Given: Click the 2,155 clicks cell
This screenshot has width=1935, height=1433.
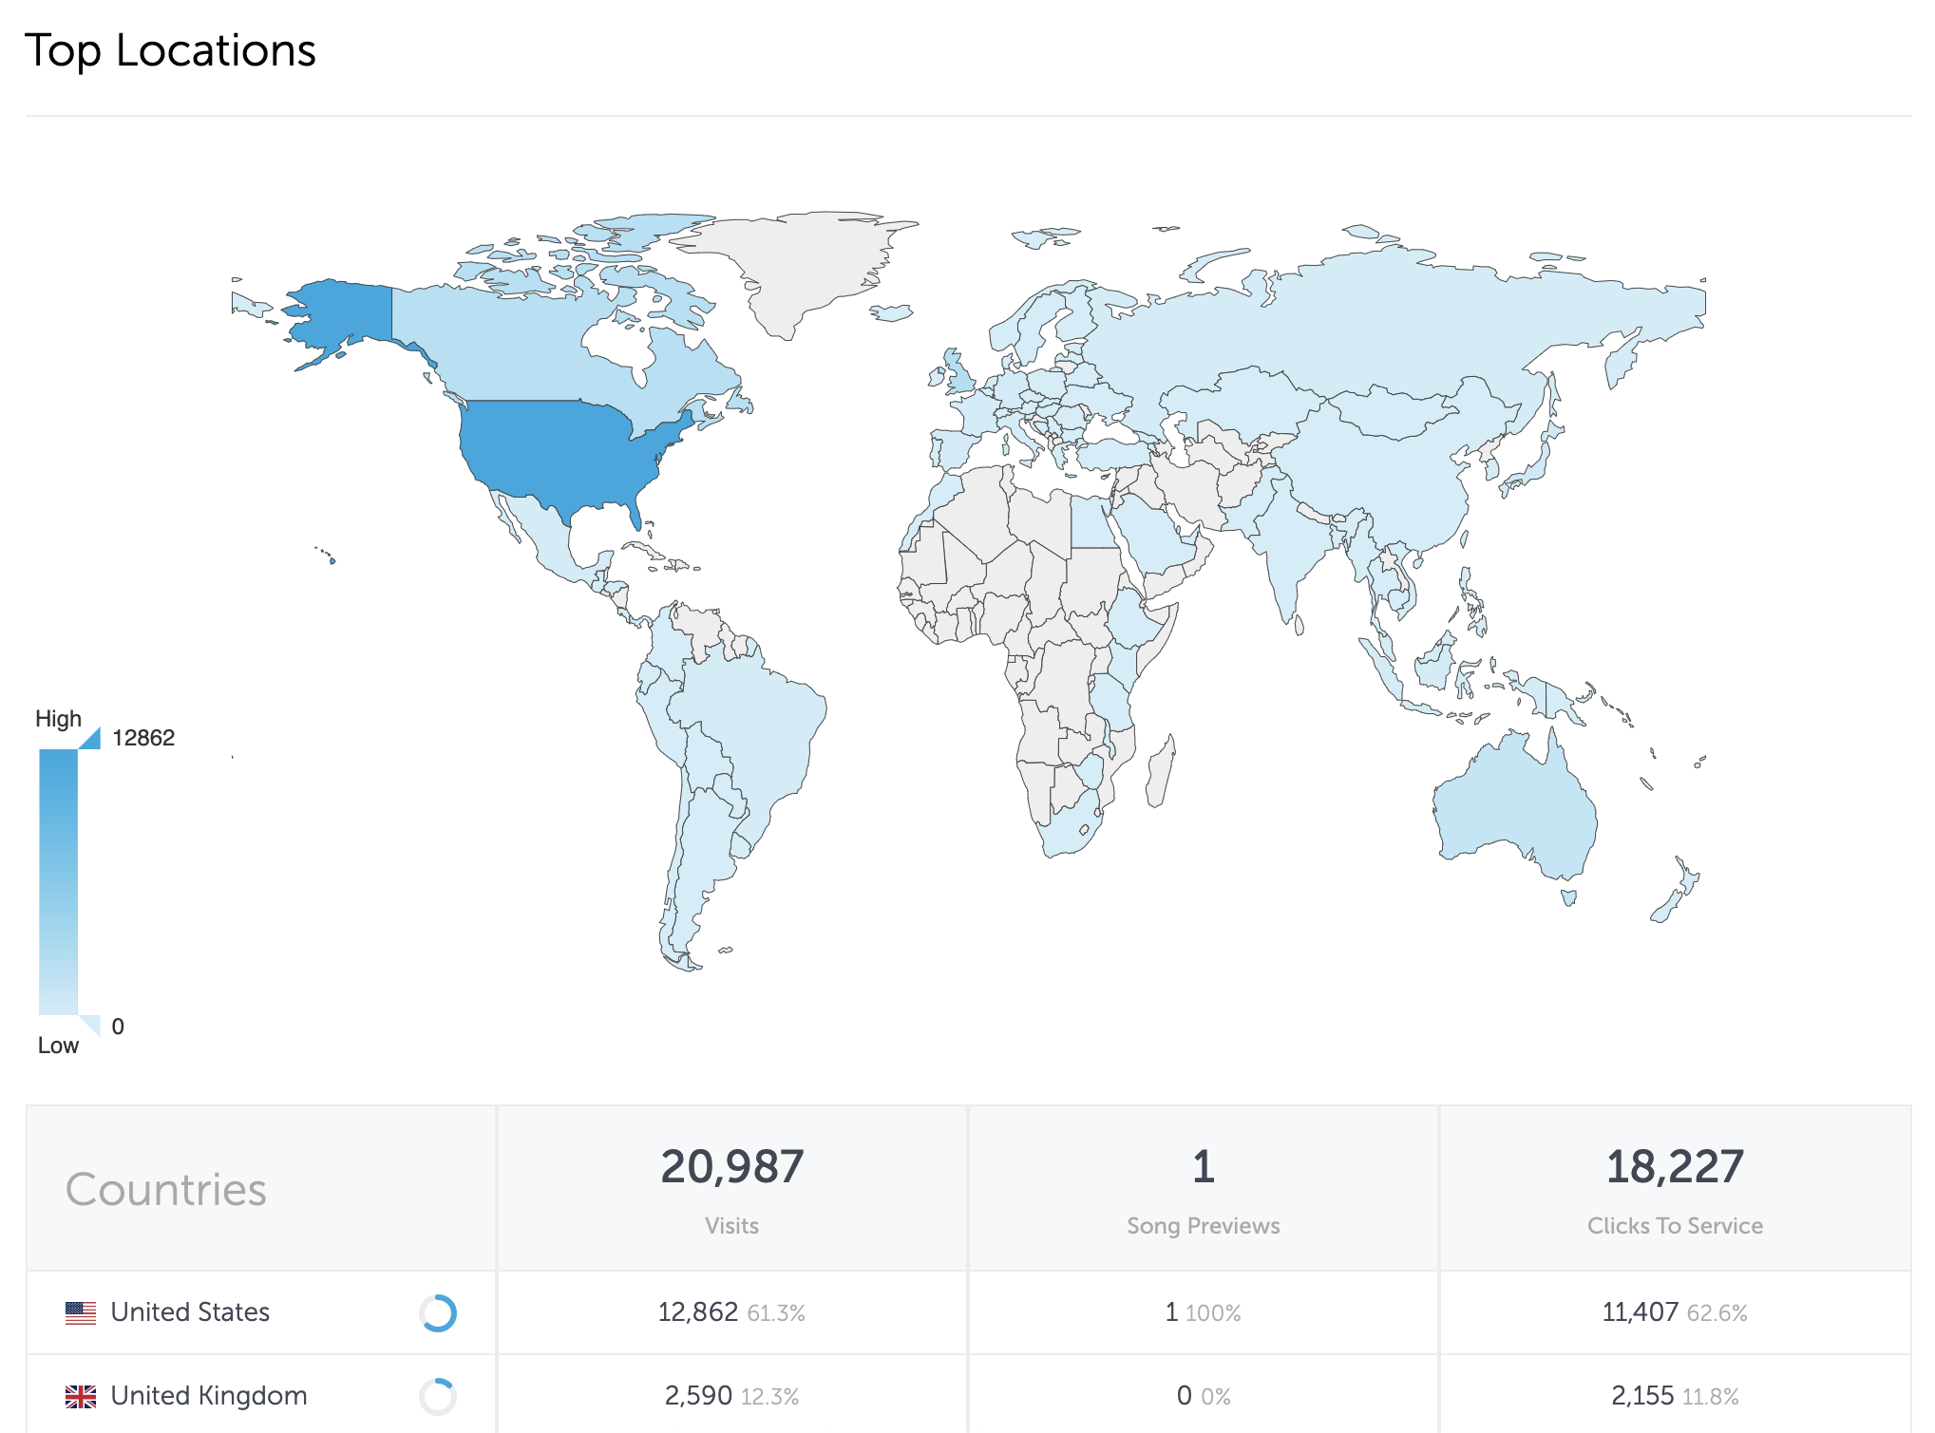Looking at the screenshot, I should click(1675, 1396).
